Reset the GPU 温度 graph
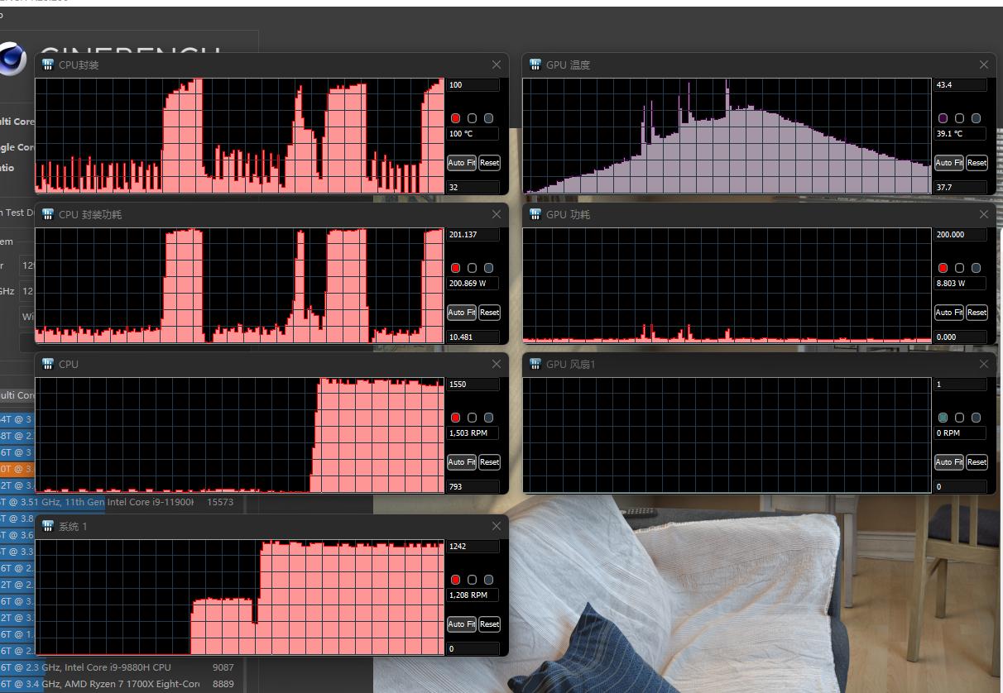The image size is (1003, 693). click(977, 163)
